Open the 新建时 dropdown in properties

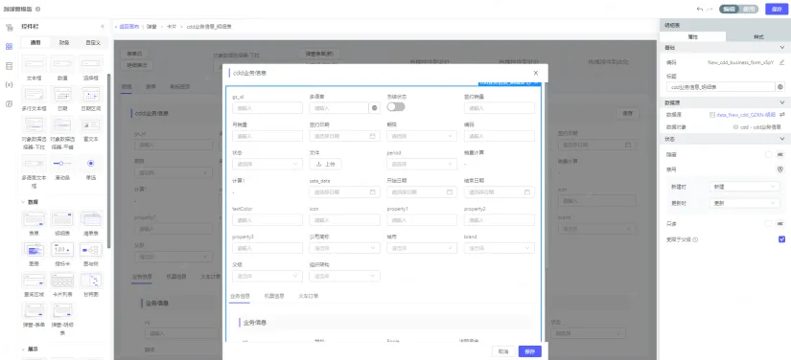745,187
